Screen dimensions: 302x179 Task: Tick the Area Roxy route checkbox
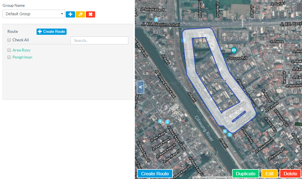pyautogui.click(x=9, y=50)
